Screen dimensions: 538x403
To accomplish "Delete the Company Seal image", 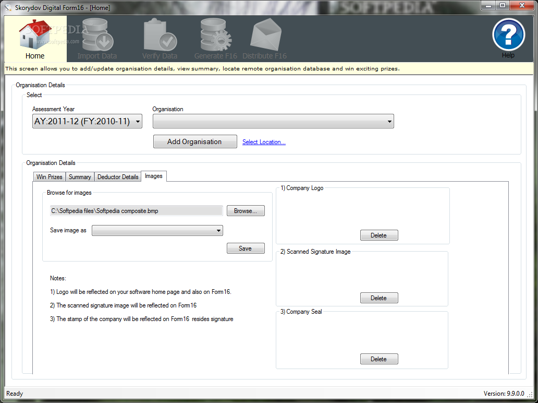I will (379, 359).
